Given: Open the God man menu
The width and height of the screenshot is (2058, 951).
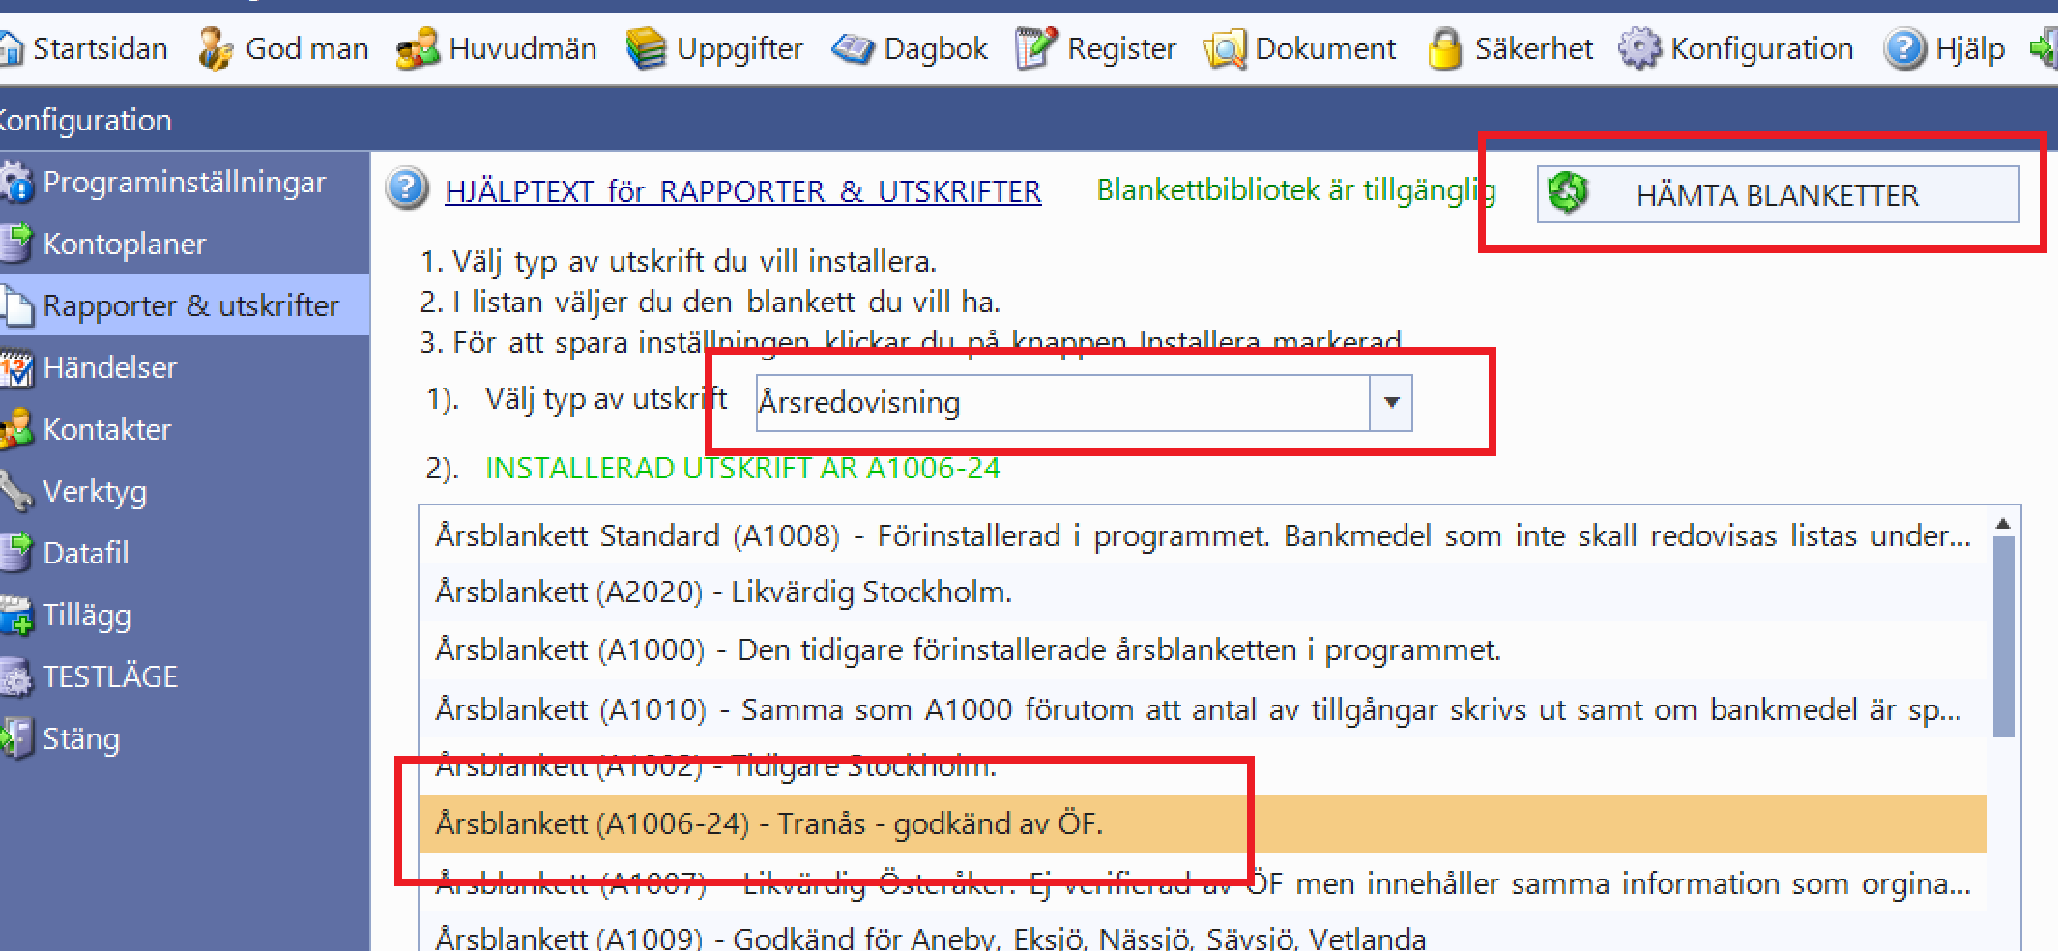Looking at the screenshot, I should pos(306,48).
